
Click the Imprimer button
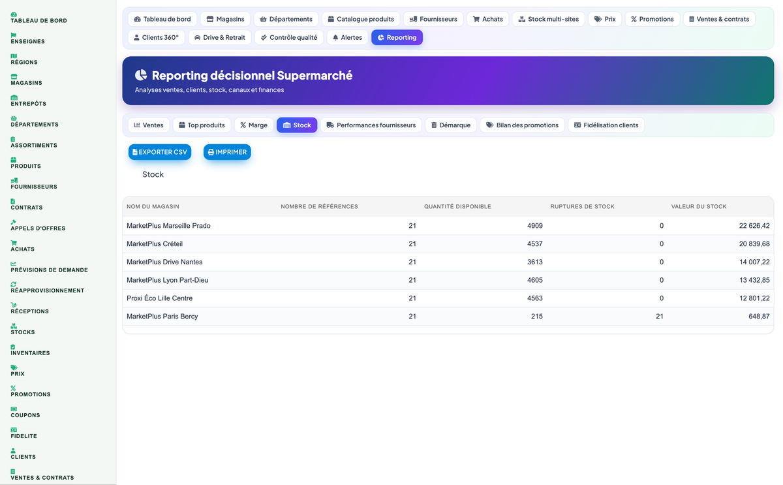[227, 152]
